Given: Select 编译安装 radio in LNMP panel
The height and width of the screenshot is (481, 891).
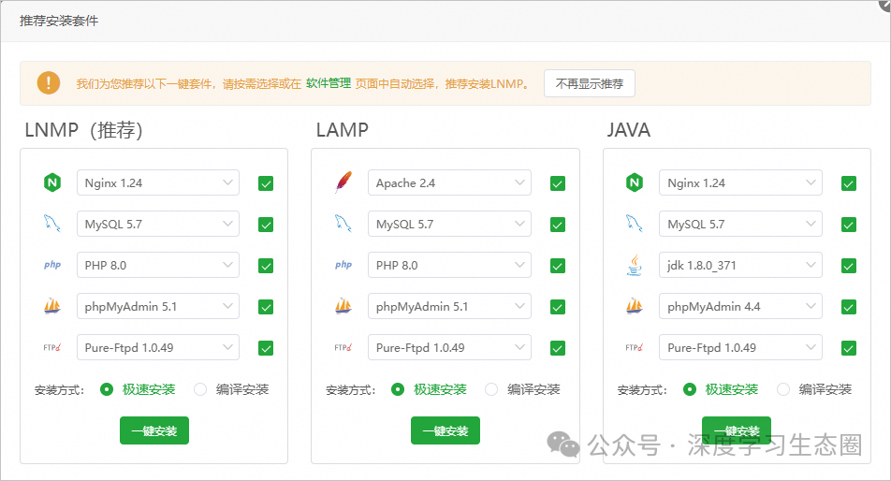Looking at the screenshot, I should click(200, 389).
